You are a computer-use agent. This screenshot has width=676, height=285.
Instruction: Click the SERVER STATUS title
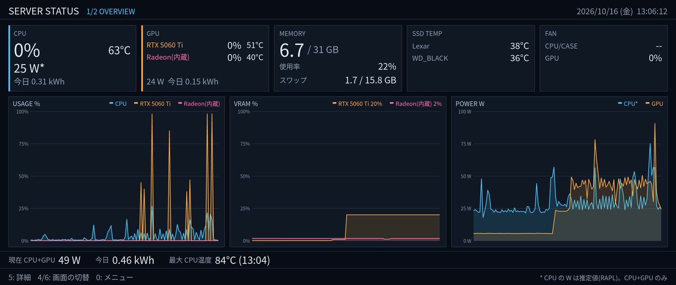tap(44, 11)
